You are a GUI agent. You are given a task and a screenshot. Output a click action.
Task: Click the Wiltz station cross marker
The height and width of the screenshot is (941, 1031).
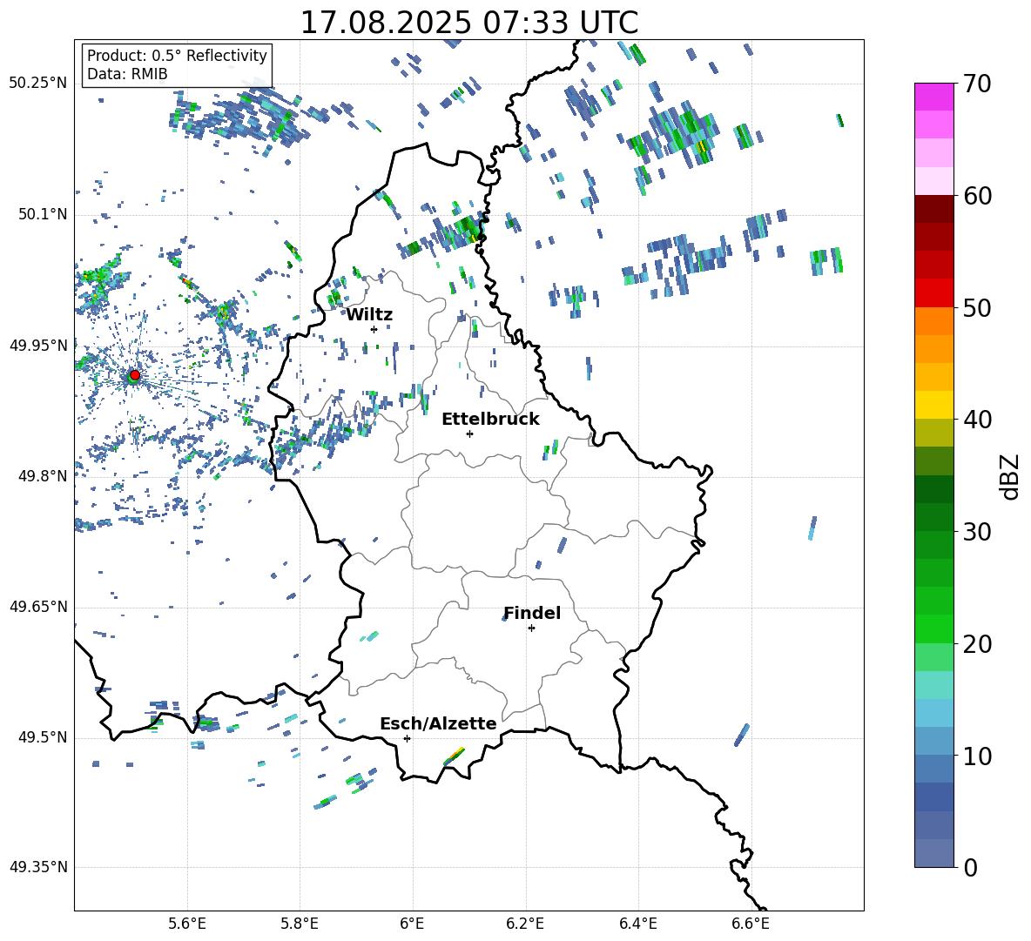(374, 329)
